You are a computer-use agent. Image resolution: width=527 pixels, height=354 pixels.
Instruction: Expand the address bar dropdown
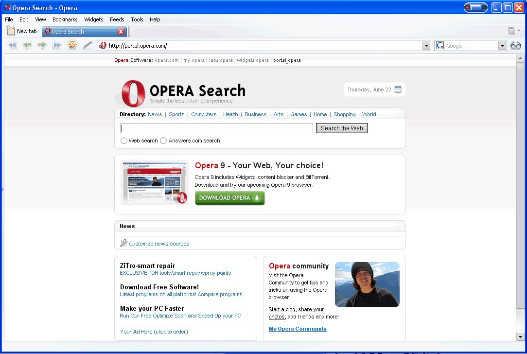click(426, 45)
